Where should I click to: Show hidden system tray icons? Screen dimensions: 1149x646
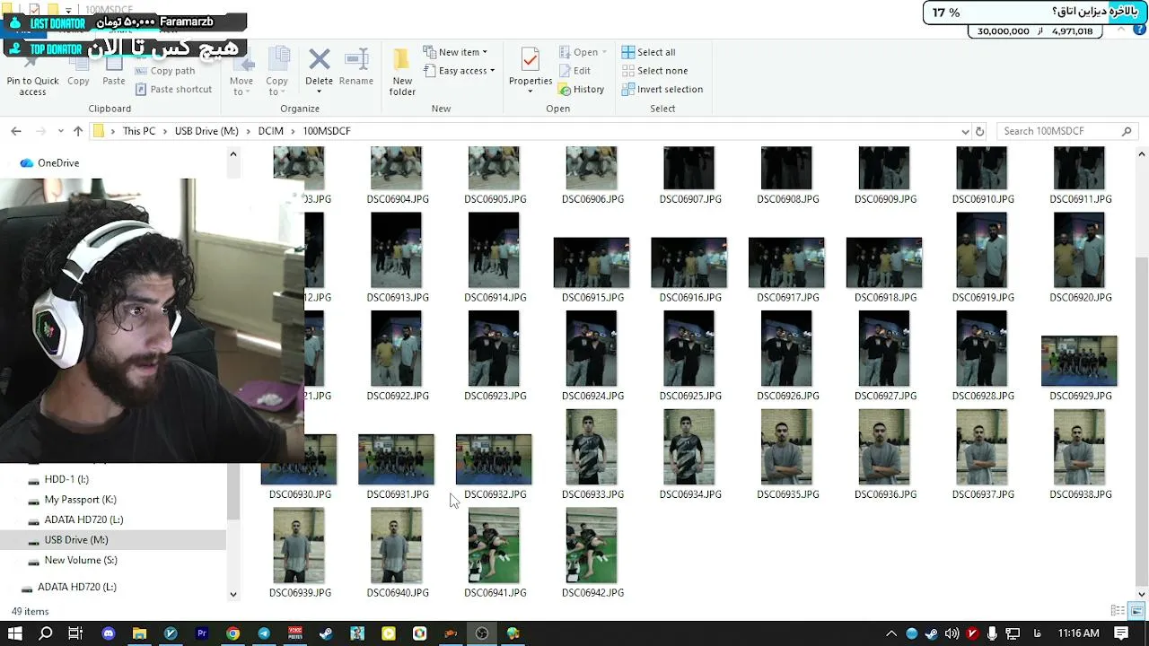coord(891,633)
